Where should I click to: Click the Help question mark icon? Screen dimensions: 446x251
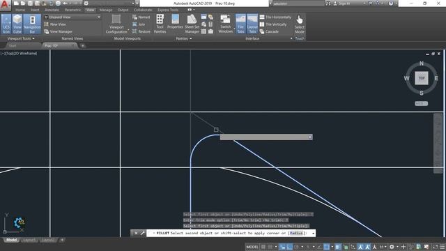[391, 3]
